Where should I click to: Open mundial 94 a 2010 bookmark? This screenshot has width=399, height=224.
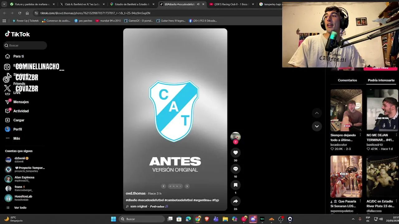(x=108, y=21)
